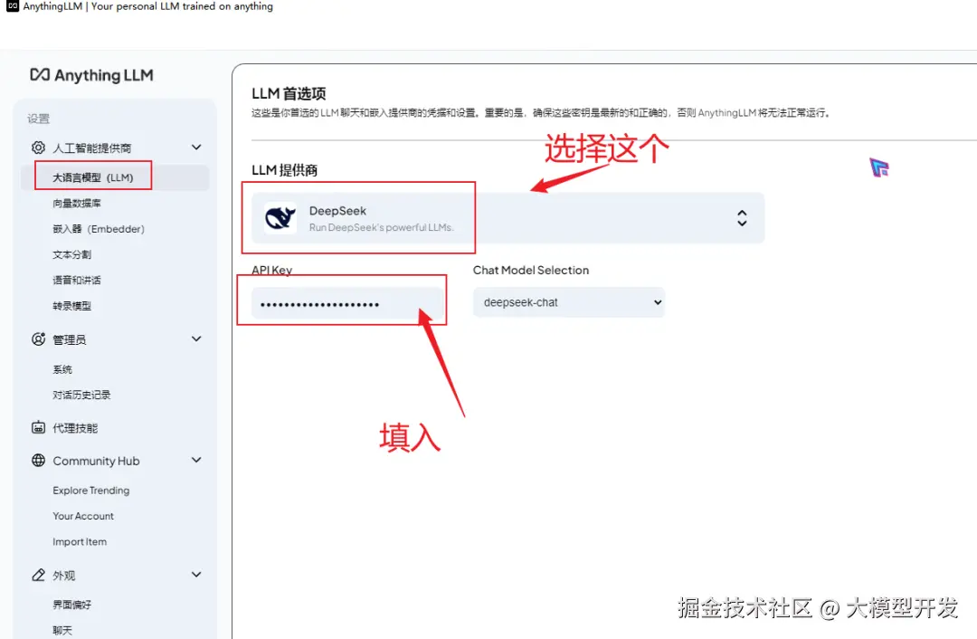Click the DeepSeek provider name text
977x639 pixels.
tap(337, 211)
